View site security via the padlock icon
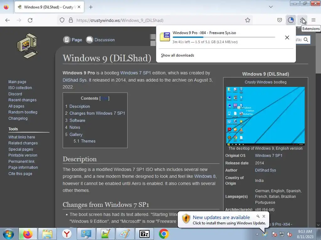The height and width of the screenshot is (240, 321). tap(71, 20)
